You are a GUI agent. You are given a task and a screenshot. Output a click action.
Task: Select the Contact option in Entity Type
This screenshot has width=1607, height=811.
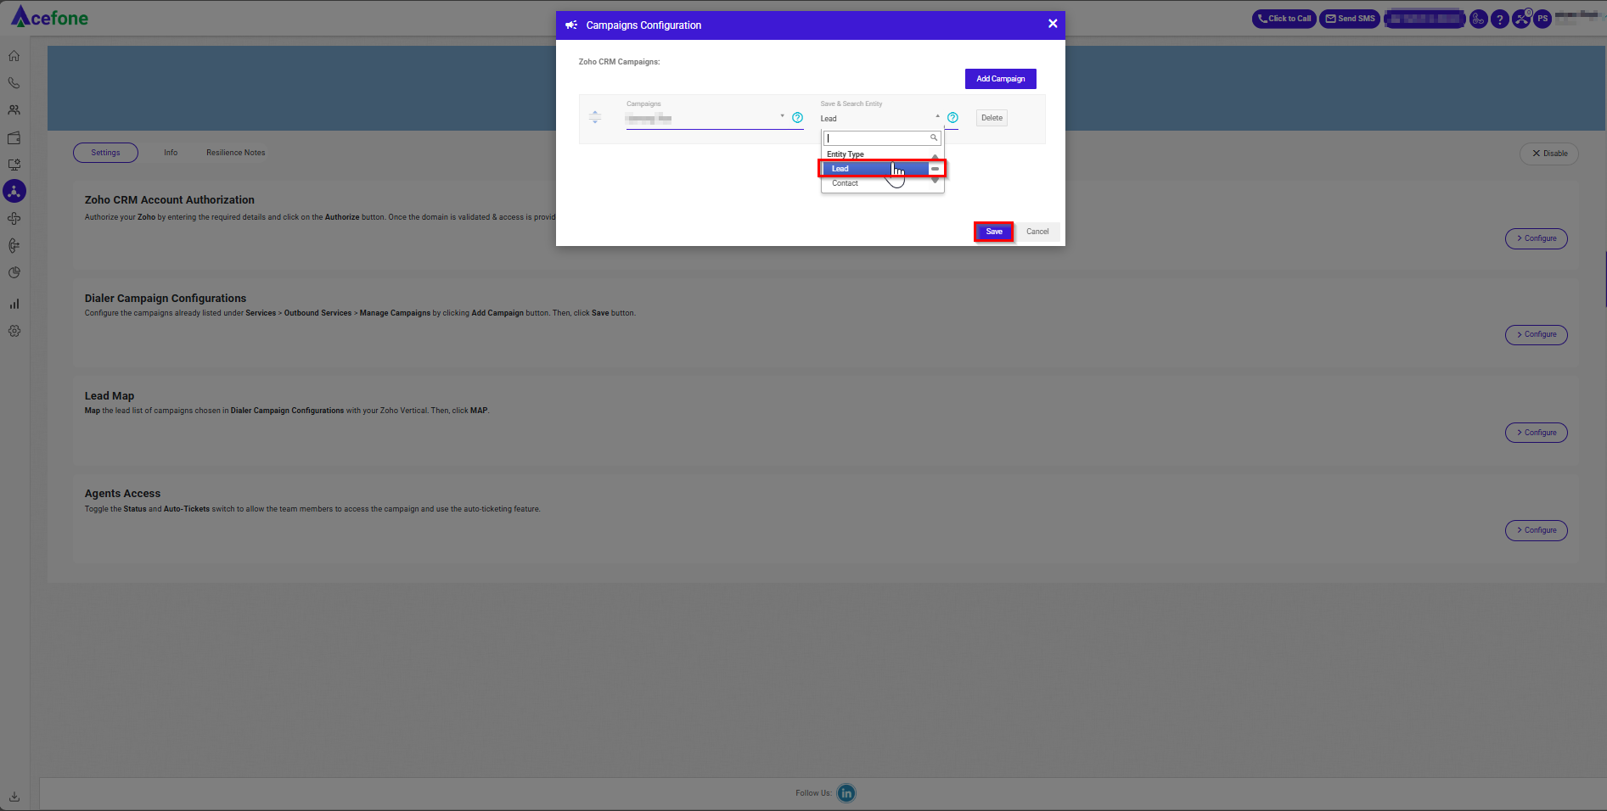[x=876, y=183]
